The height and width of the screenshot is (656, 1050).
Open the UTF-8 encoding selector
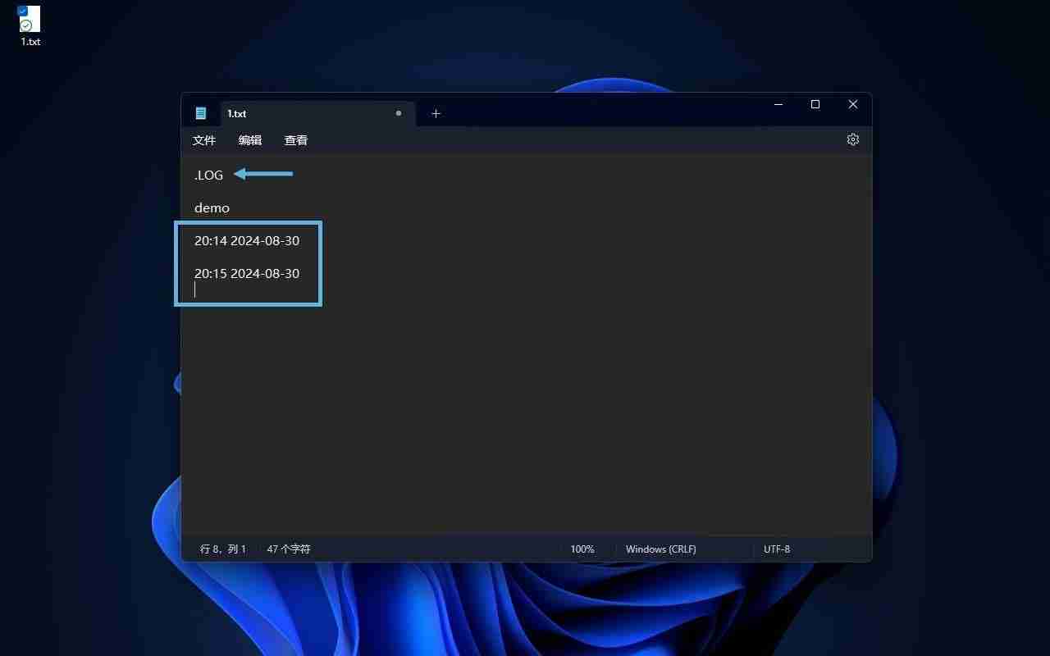776,549
